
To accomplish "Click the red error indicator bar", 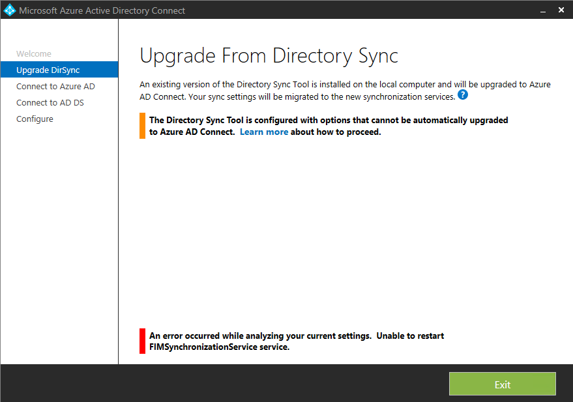I will pyautogui.click(x=142, y=341).
